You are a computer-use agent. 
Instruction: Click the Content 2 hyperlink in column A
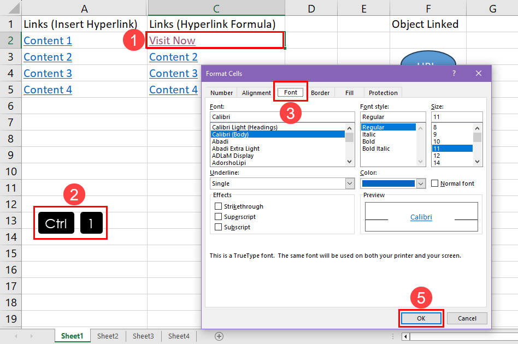click(48, 57)
